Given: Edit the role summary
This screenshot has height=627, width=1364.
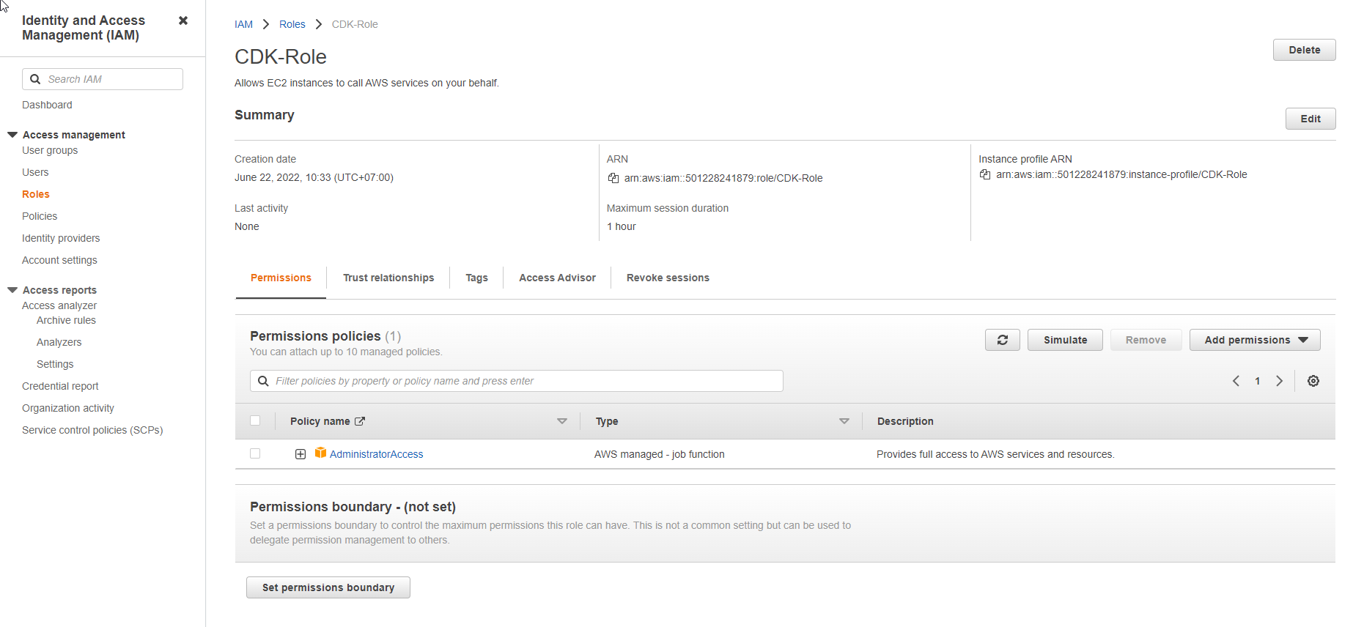Looking at the screenshot, I should pyautogui.click(x=1310, y=119).
